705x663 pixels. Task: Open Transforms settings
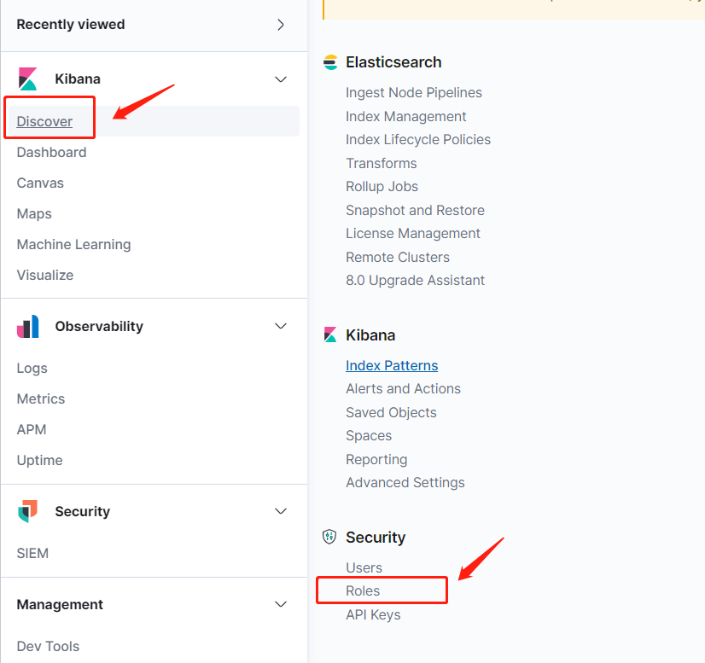tap(382, 163)
